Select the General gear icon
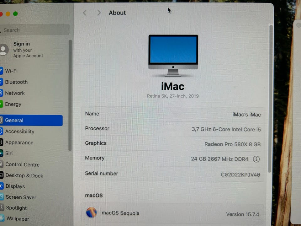This screenshot has width=301, height=226. pos(1,120)
